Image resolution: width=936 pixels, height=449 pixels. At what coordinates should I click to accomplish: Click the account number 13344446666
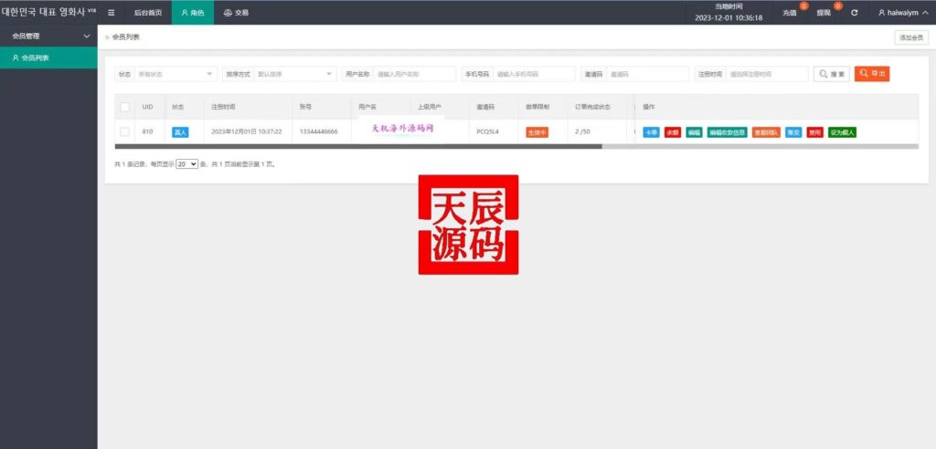click(x=319, y=131)
